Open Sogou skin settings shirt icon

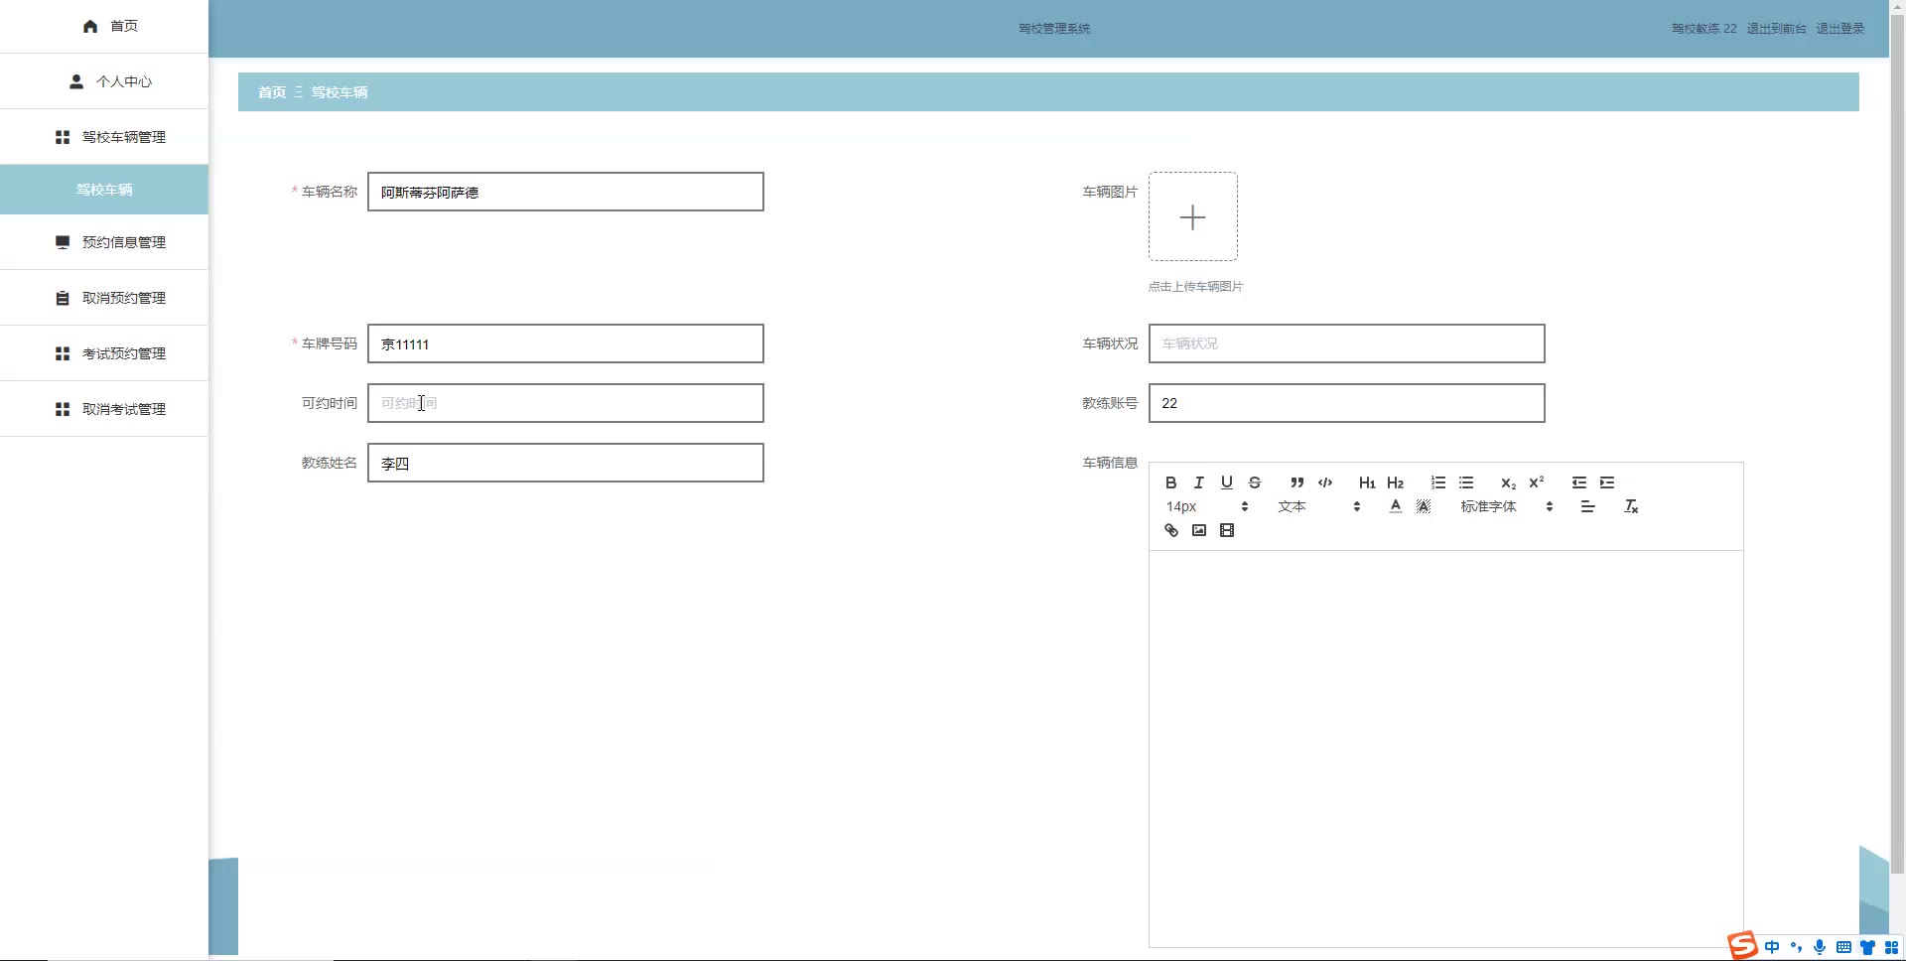1867,947
